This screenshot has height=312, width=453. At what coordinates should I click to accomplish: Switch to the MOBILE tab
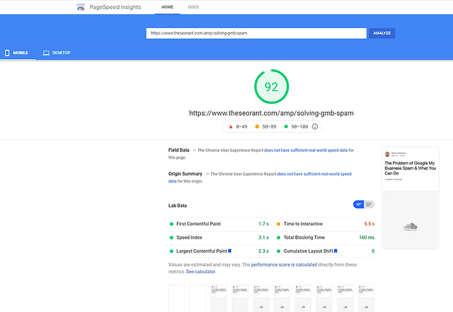click(x=17, y=53)
